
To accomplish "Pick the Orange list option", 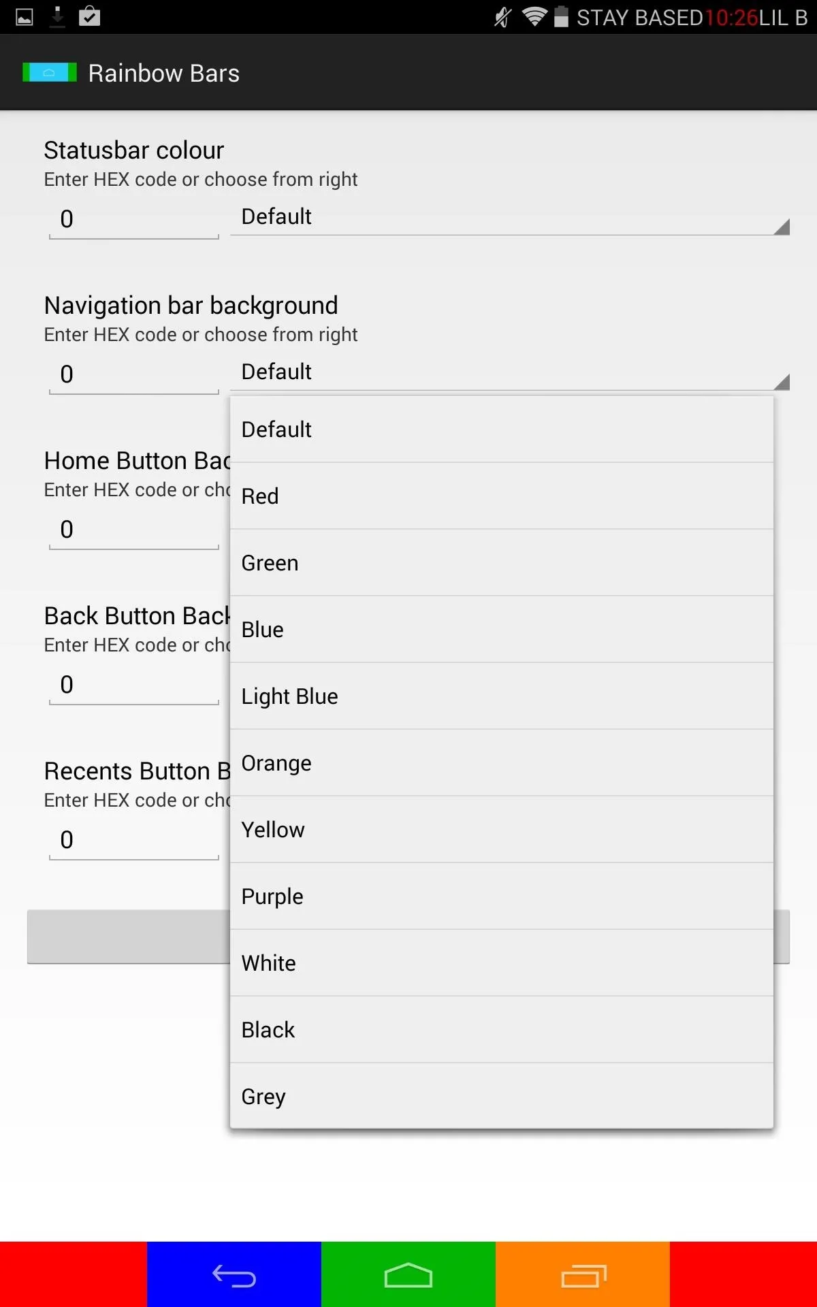I will pyautogui.click(x=502, y=763).
